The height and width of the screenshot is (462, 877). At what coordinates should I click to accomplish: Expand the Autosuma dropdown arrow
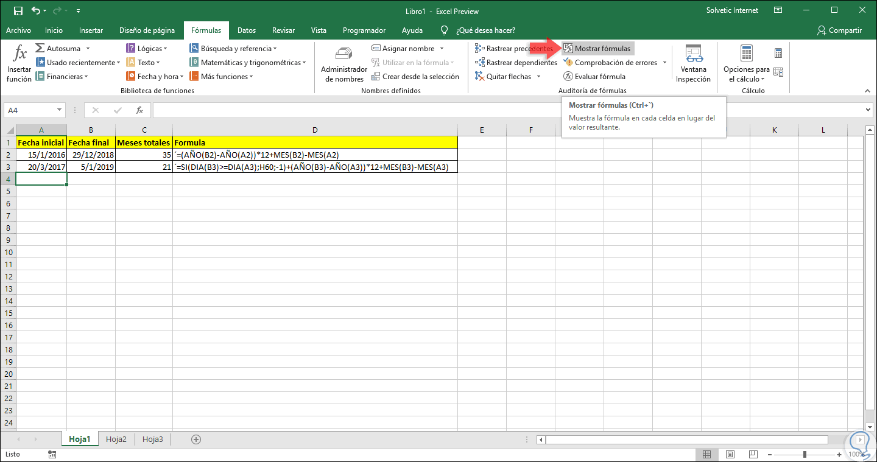(88, 49)
